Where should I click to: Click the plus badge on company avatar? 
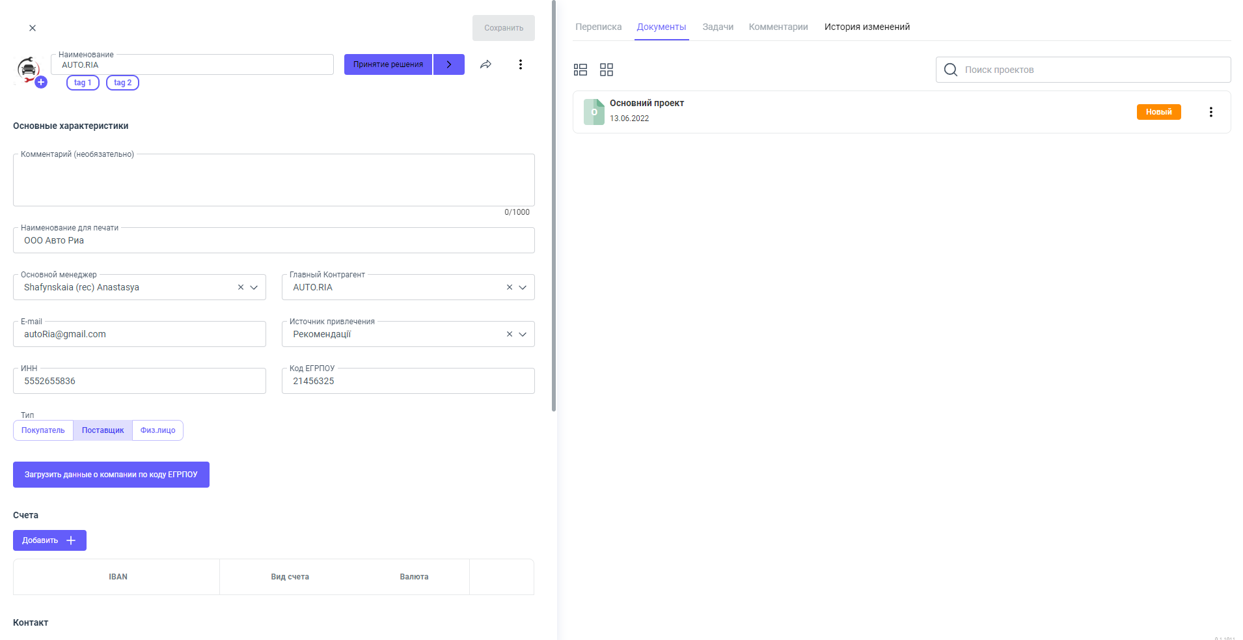[x=41, y=82]
